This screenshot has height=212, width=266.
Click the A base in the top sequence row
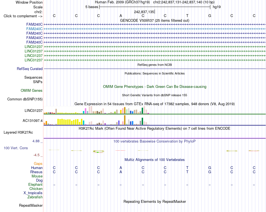[121, 16]
